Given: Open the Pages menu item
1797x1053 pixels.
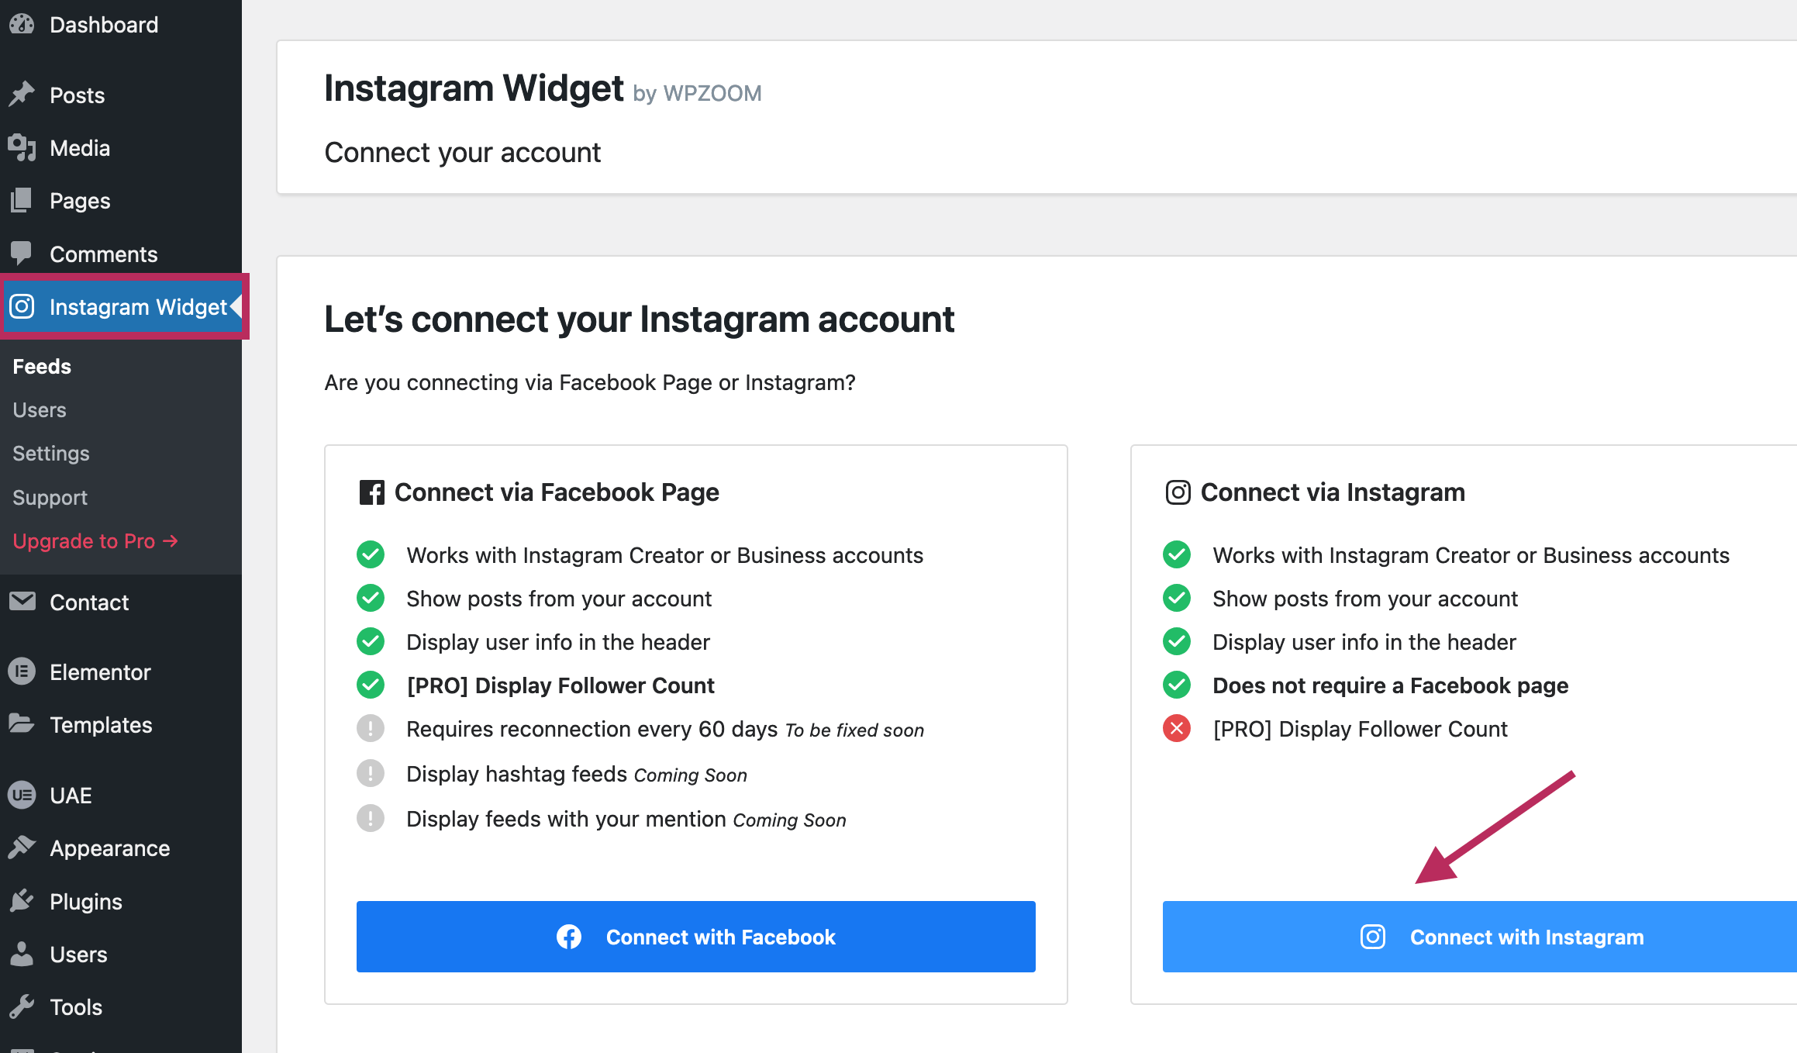Looking at the screenshot, I should (80, 201).
